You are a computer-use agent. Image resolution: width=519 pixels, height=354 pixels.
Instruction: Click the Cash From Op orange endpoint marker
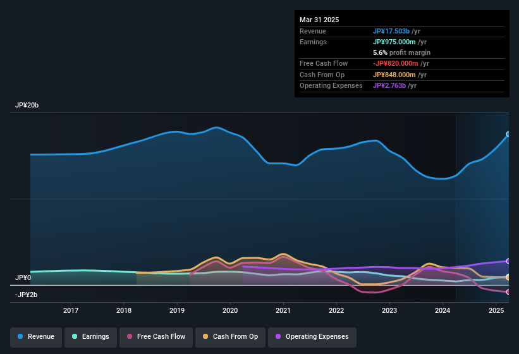coord(508,278)
